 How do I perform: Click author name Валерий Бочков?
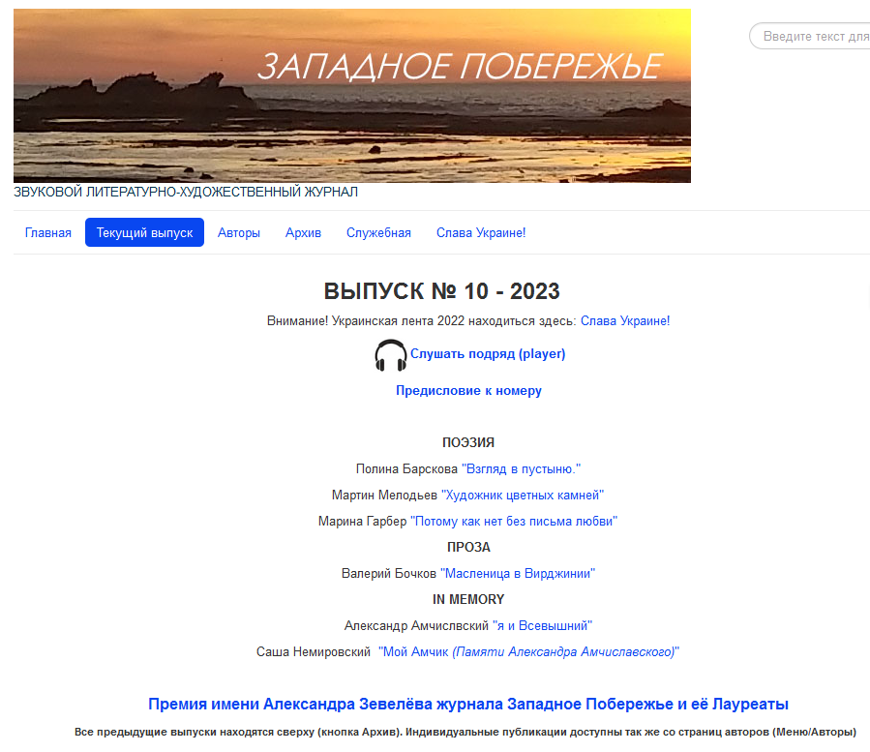click(389, 573)
